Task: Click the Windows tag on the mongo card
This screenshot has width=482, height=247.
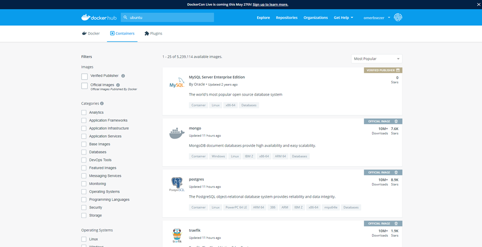Action: (x=218, y=157)
